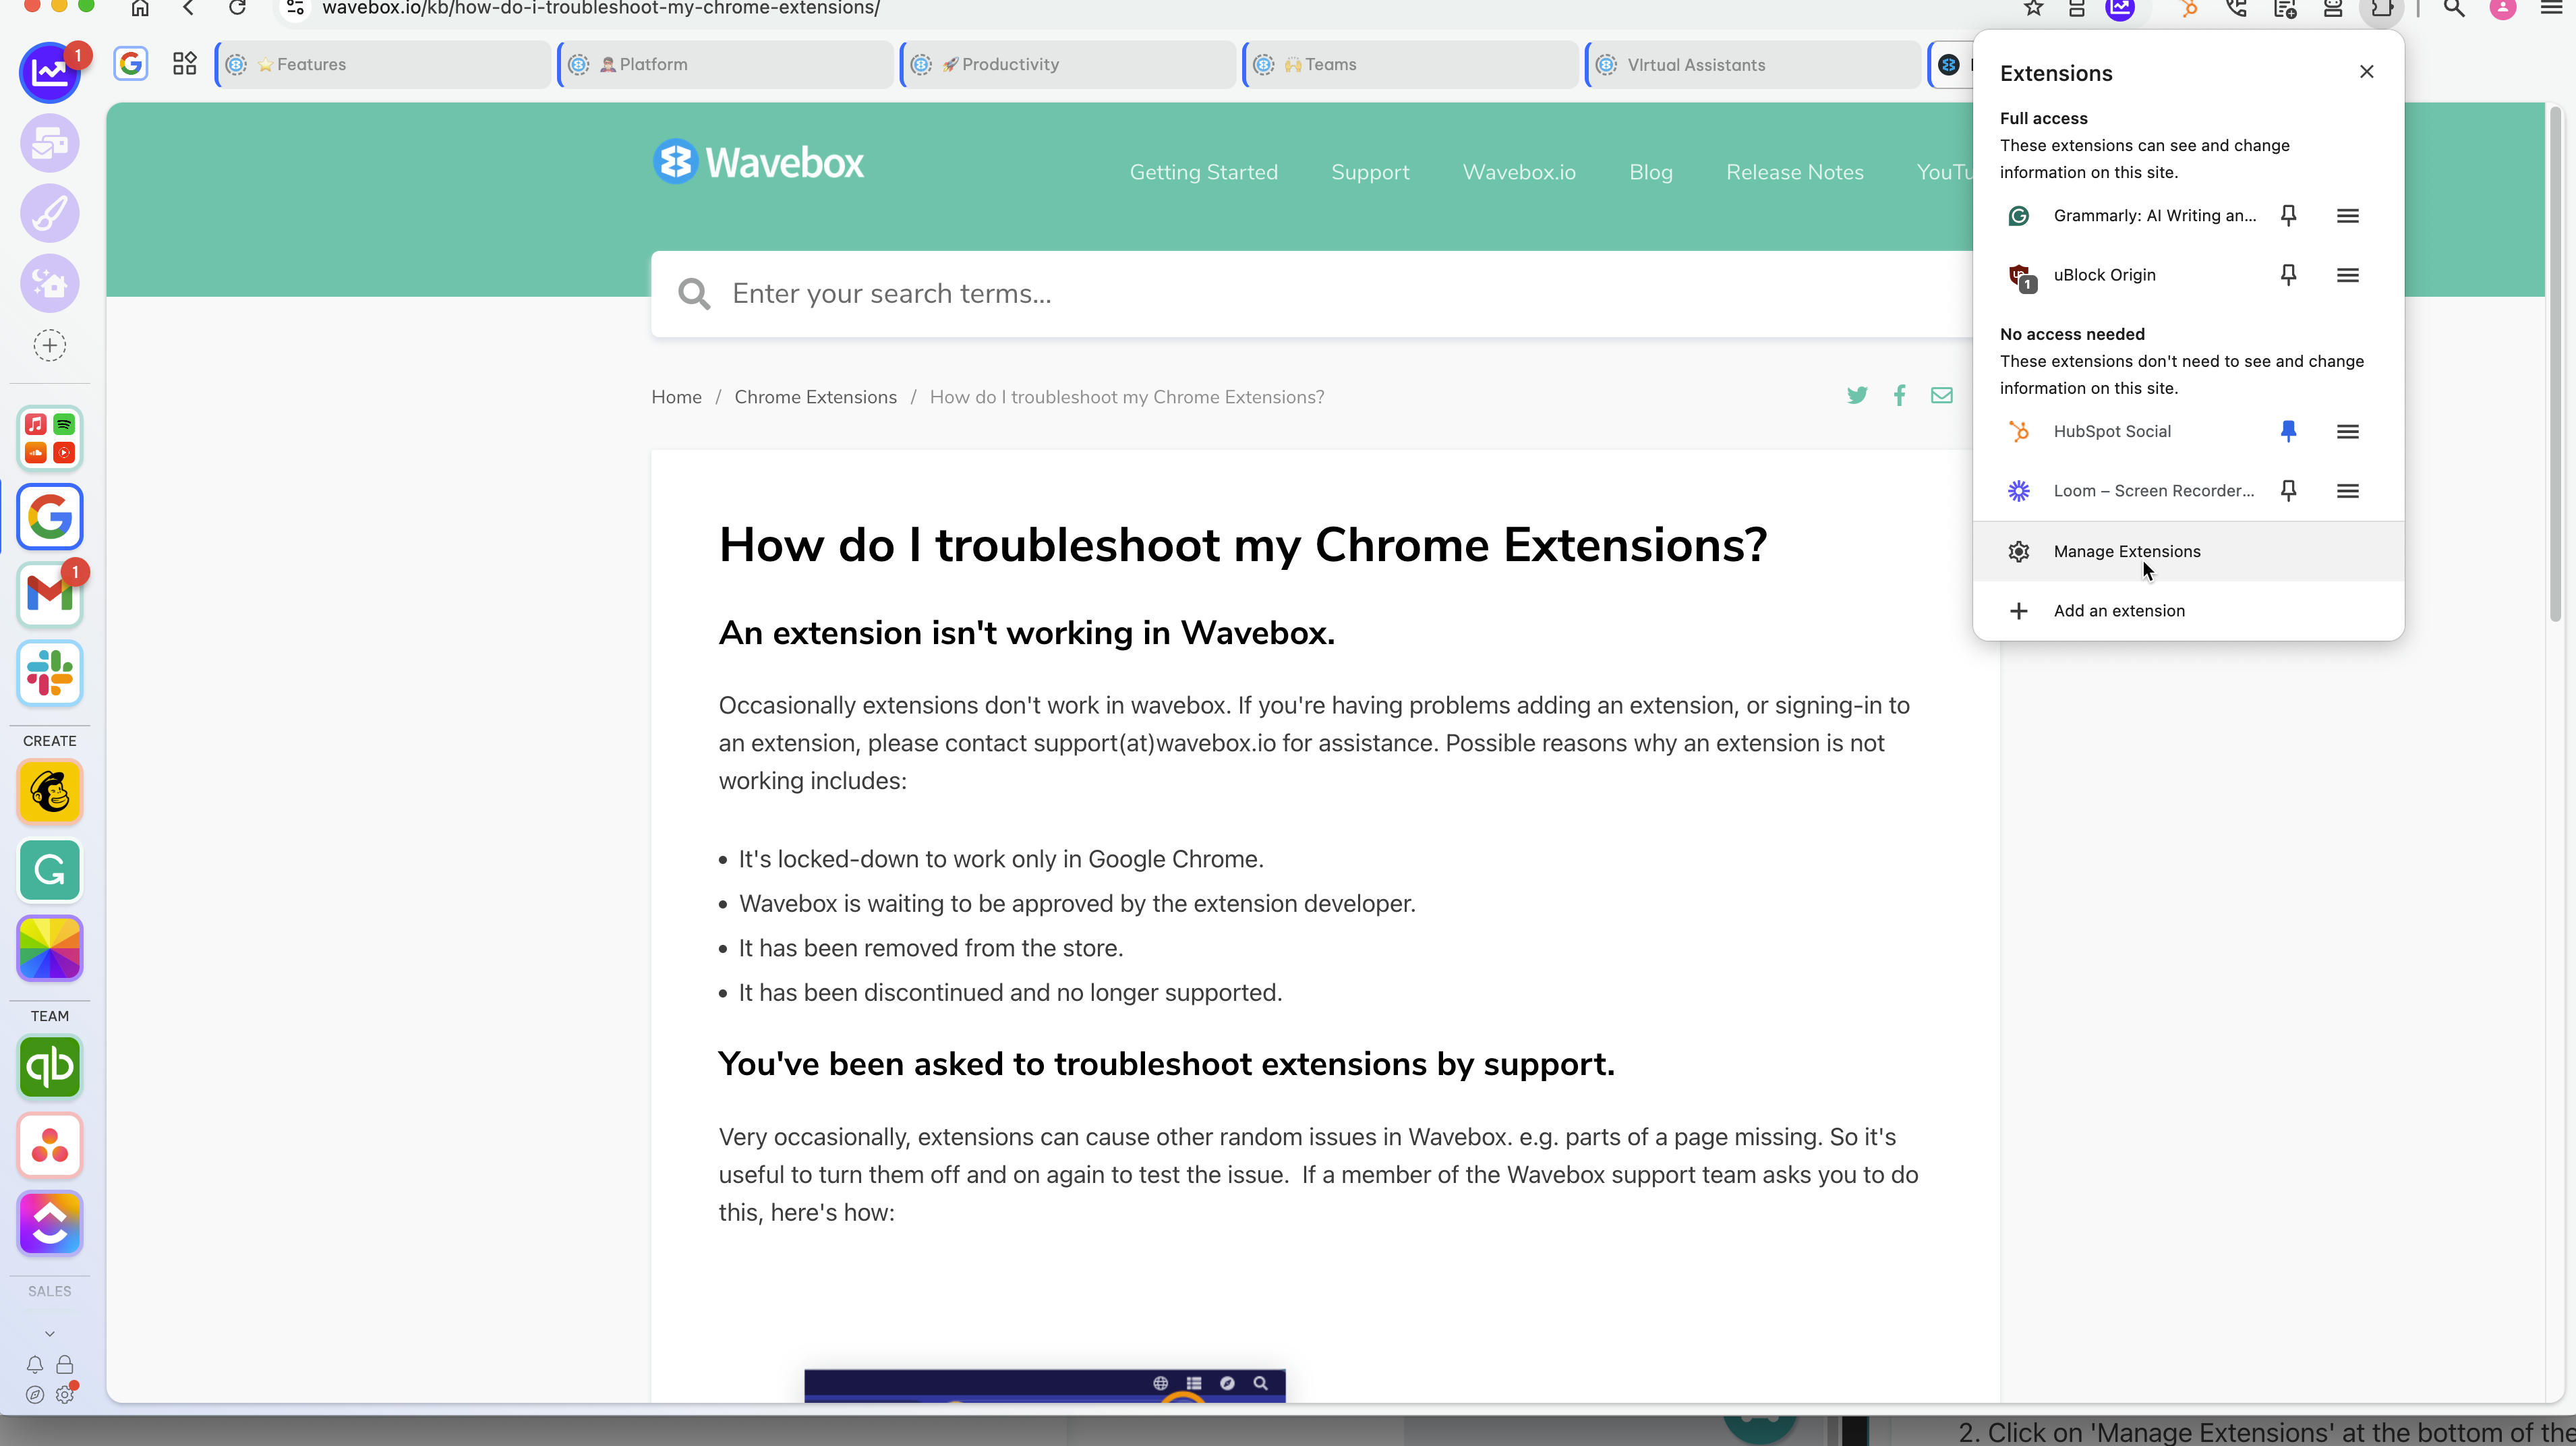Open ClickUp app under TEAM
2576x1446 pixels.
point(50,1223)
